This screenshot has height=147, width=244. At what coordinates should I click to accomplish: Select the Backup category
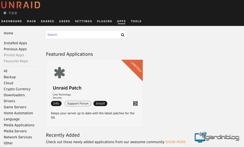(10, 77)
